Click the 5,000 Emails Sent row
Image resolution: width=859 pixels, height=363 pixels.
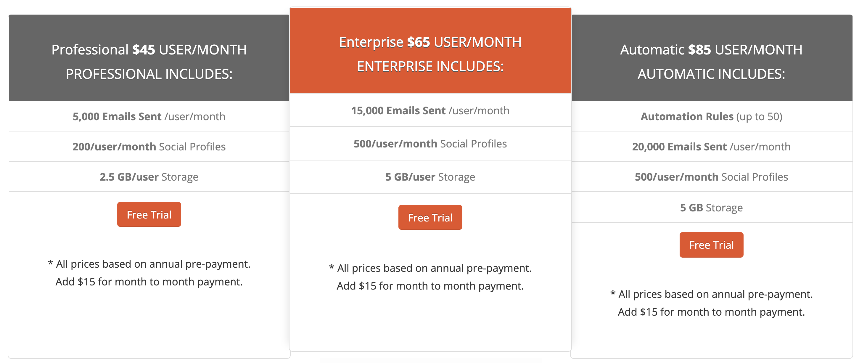point(149,116)
